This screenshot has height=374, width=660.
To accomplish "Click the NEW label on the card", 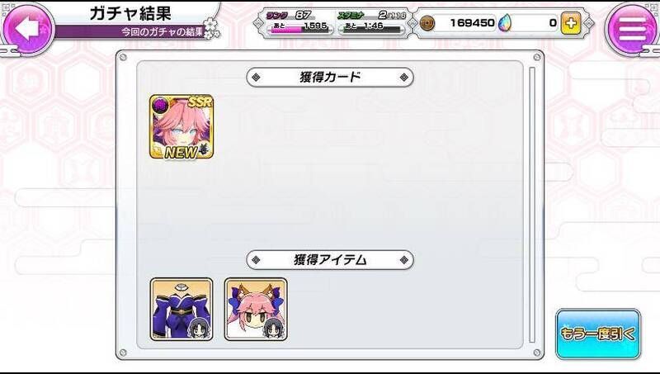I will point(181,153).
